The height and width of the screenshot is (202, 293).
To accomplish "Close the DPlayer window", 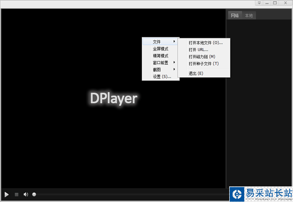I will [285, 3].
